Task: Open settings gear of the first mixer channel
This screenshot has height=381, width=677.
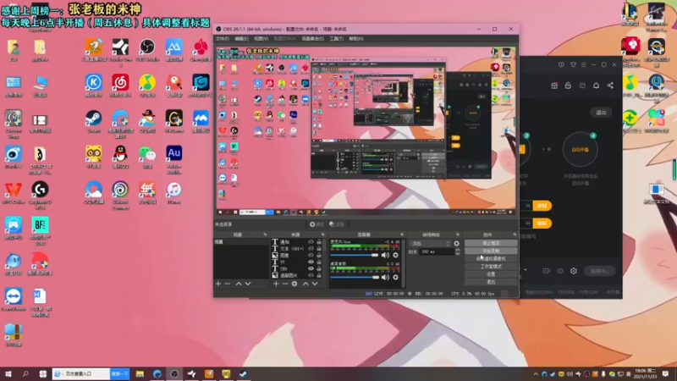Action: point(395,256)
